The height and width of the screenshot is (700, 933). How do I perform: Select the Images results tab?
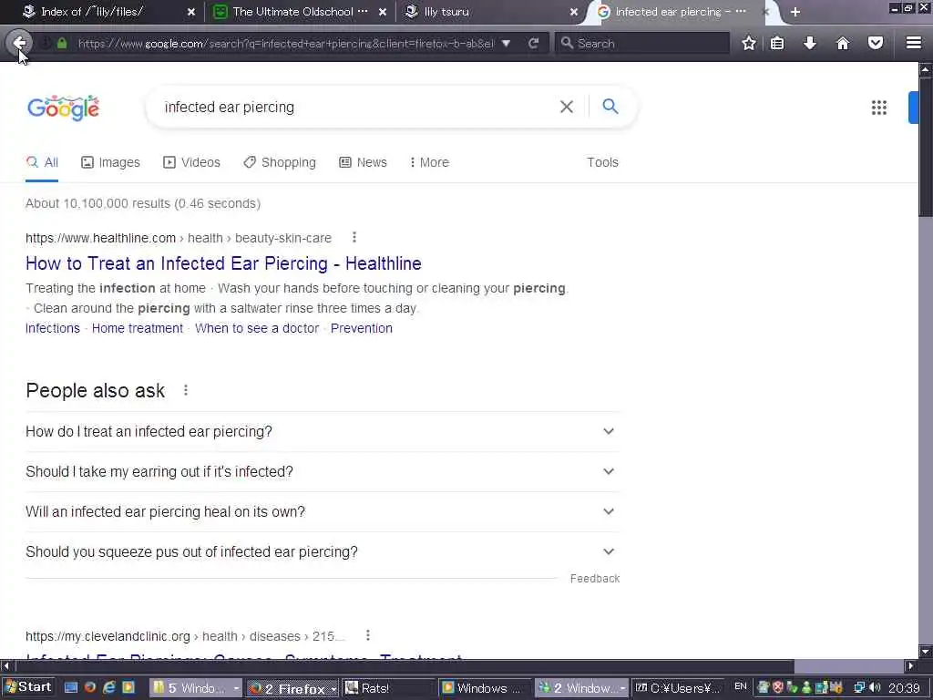pos(110,162)
